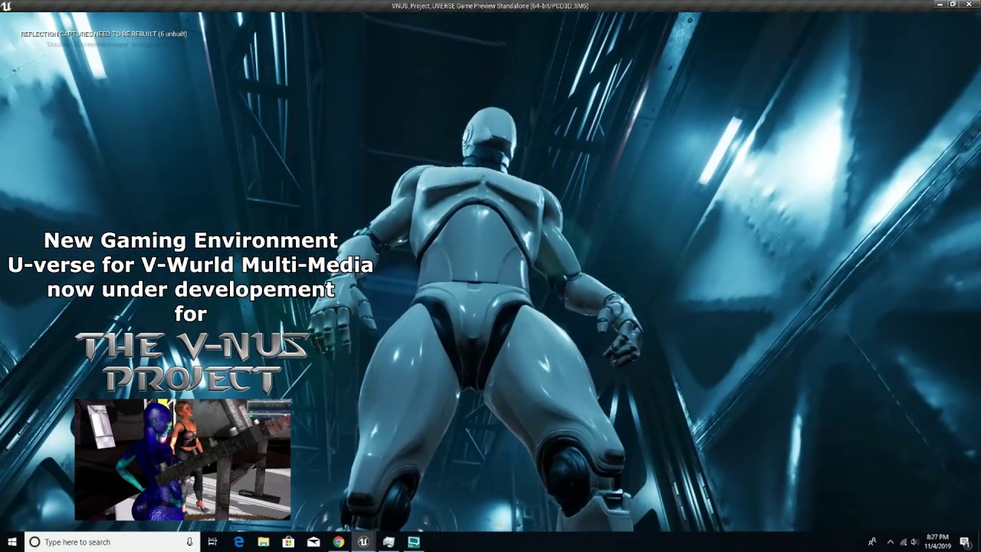Open Wi-Fi network settings in tray
The height and width of the screenshot is (552, 981).
904,542
